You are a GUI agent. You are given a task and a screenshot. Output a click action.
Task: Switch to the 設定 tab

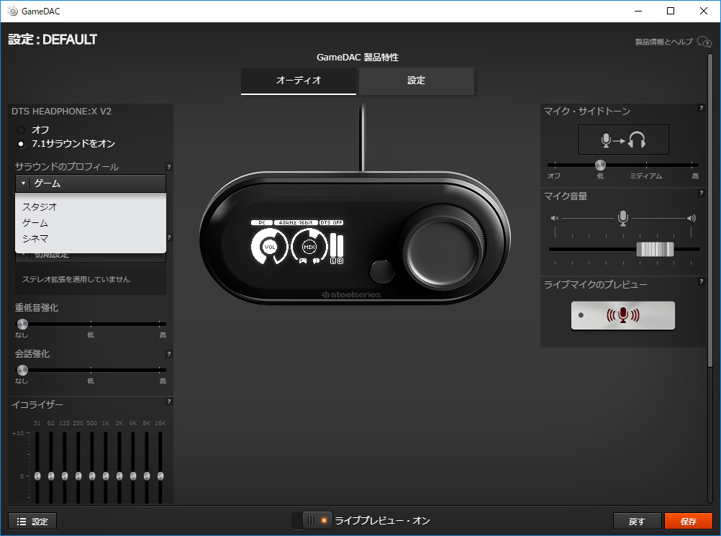(x=417, y=81)
